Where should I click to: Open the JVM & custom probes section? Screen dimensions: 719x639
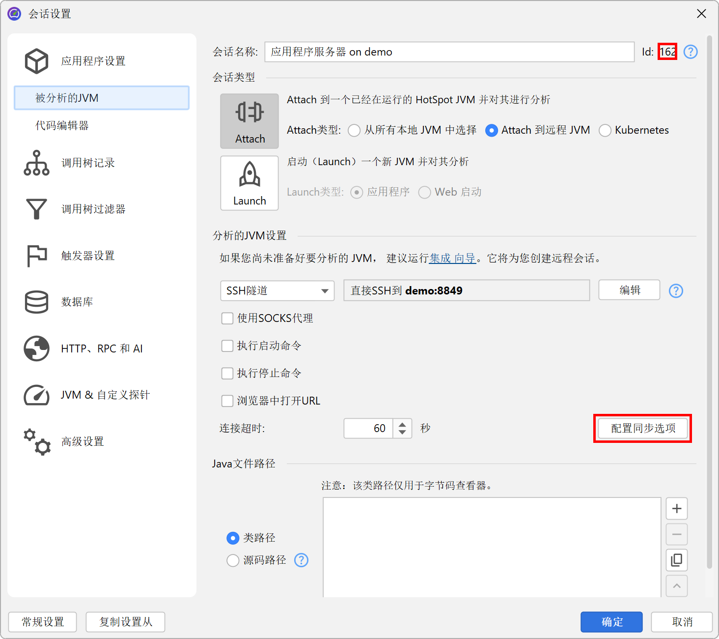coord(105,395)
